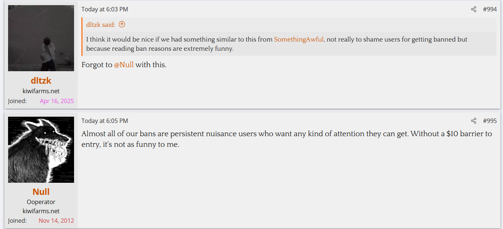
Task: Open post number #995 permalink
Action: (490, 121)
